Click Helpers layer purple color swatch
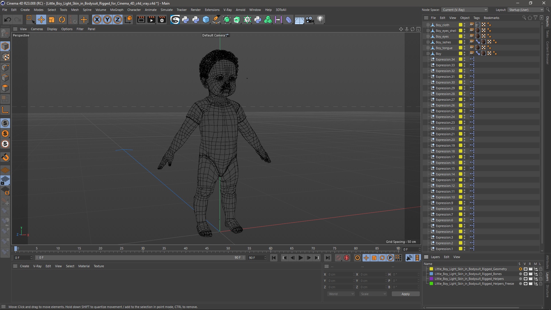The height and width of the screenshot is (310, 551). (431, 279)
